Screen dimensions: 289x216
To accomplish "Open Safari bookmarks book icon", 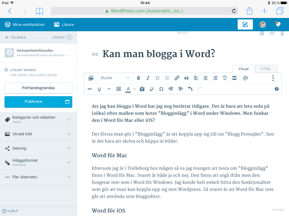I will (x=39, y=11).
